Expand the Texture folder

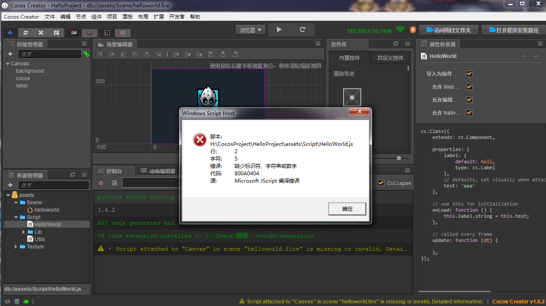click(x=16, y=247)
